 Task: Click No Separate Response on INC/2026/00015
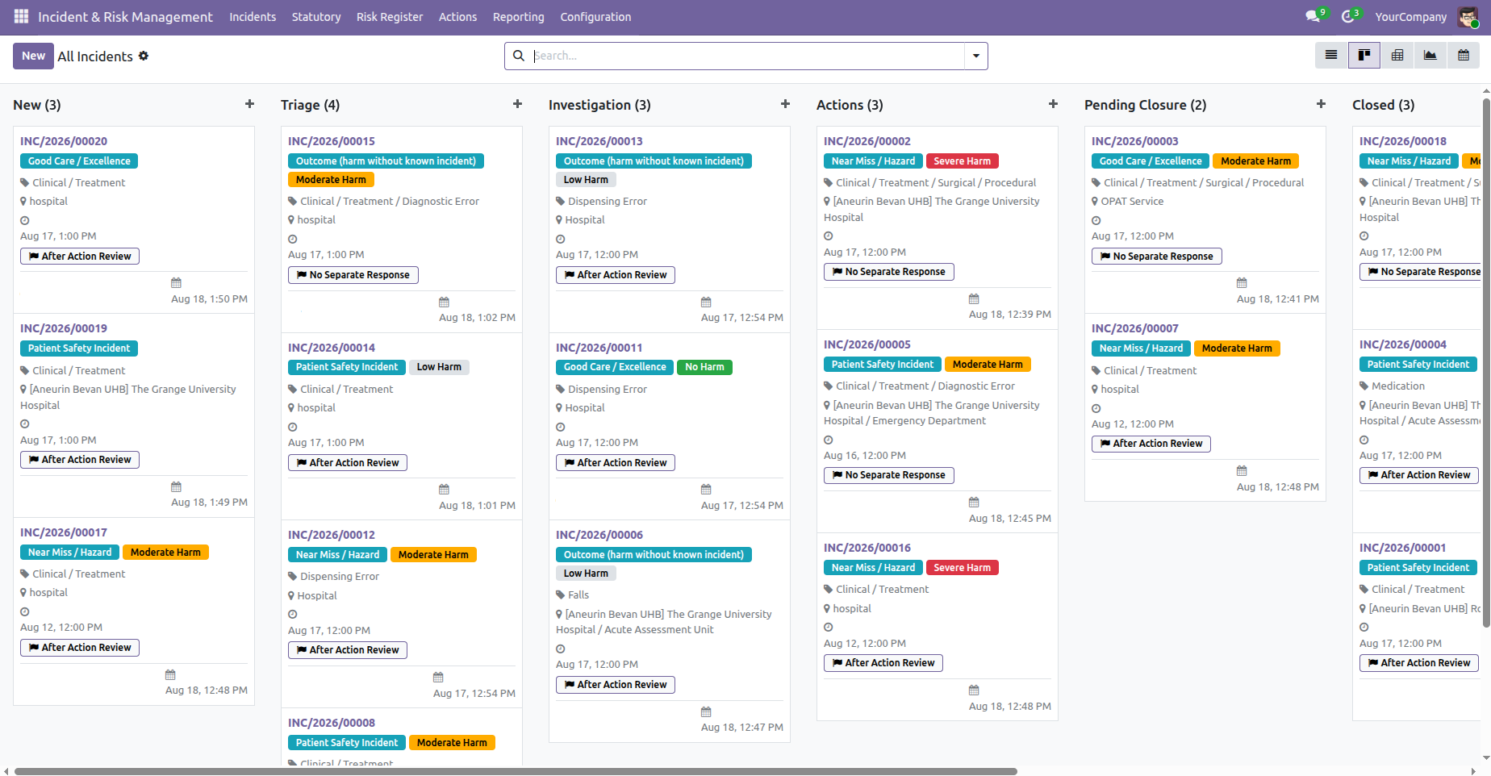point(353,275)
